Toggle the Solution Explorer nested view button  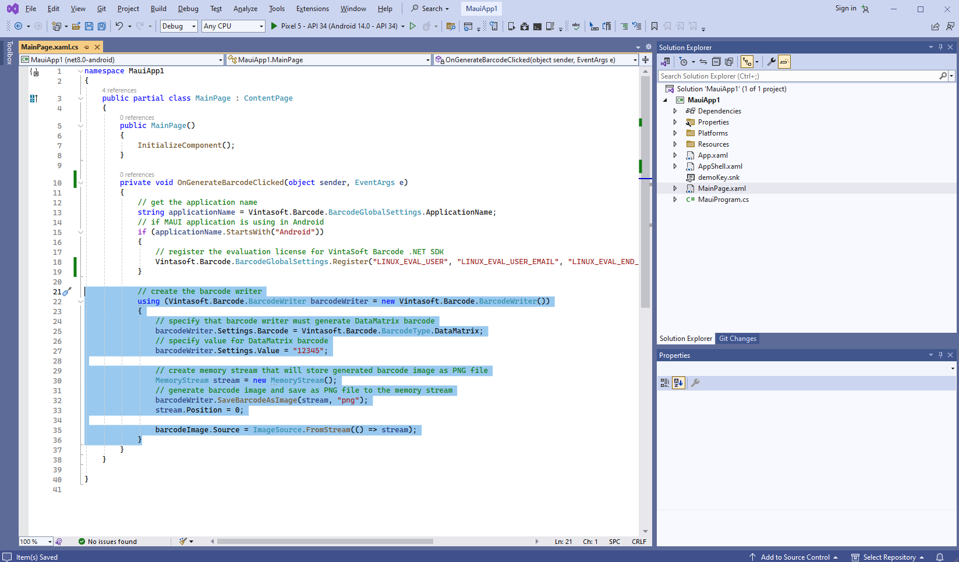(747, 62)
